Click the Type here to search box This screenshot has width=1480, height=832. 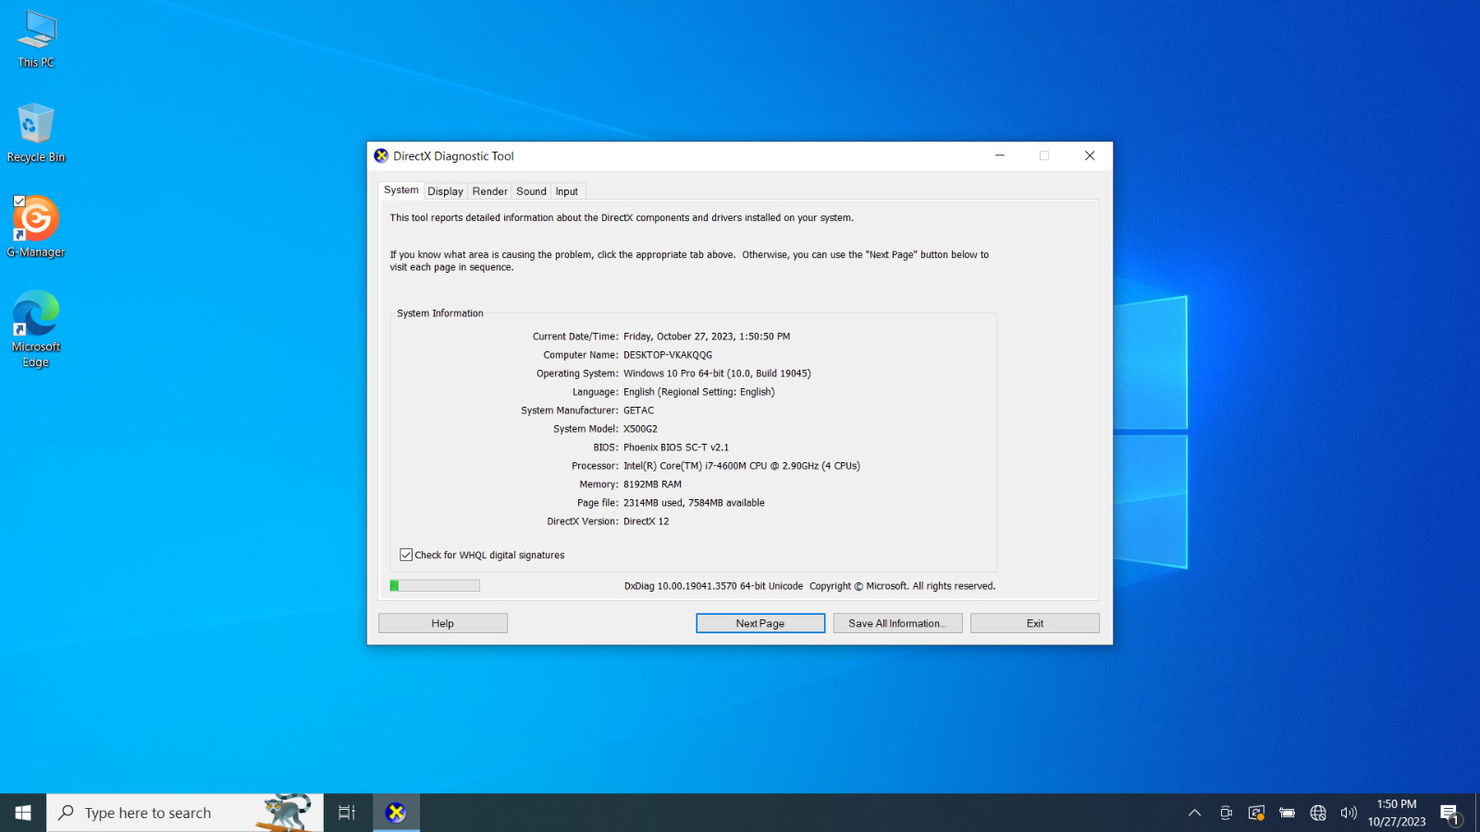pos(185,813)
